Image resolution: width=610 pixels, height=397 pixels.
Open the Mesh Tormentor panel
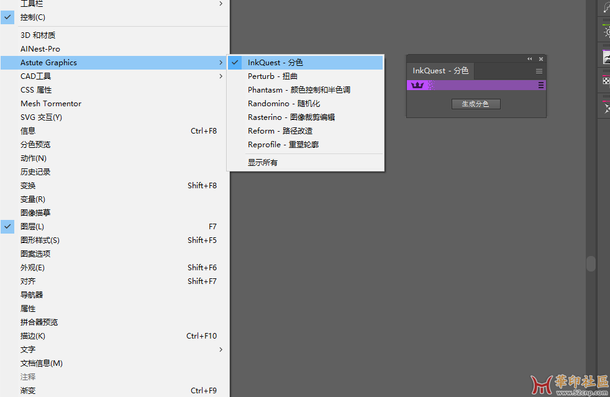click(x=114, y=104)
